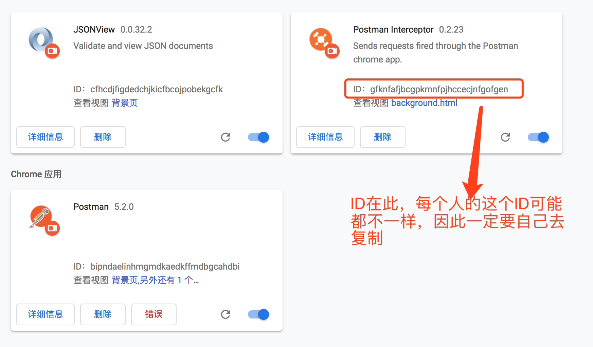Click the JSONView title text

coord(94,30)
